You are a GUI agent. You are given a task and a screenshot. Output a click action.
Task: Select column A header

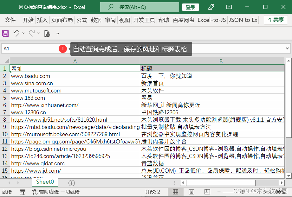click(75, 61)
